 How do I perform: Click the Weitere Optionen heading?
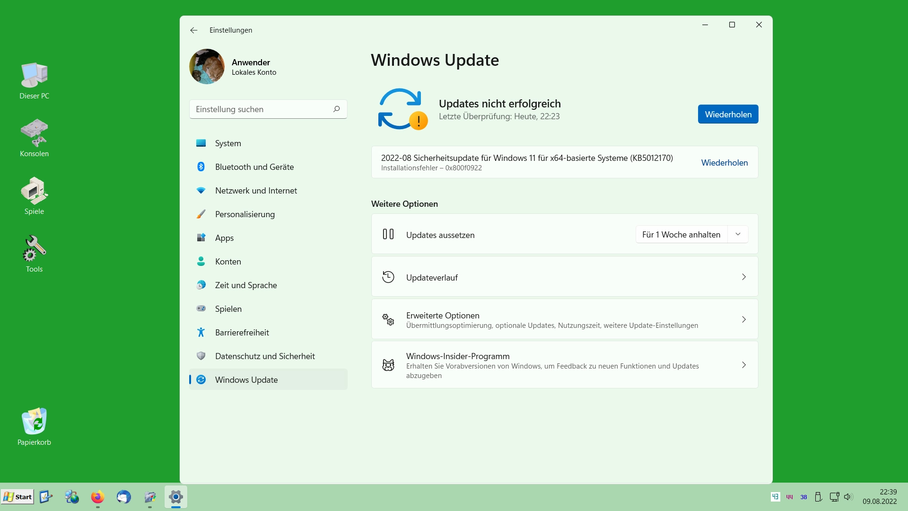point(404,204)
